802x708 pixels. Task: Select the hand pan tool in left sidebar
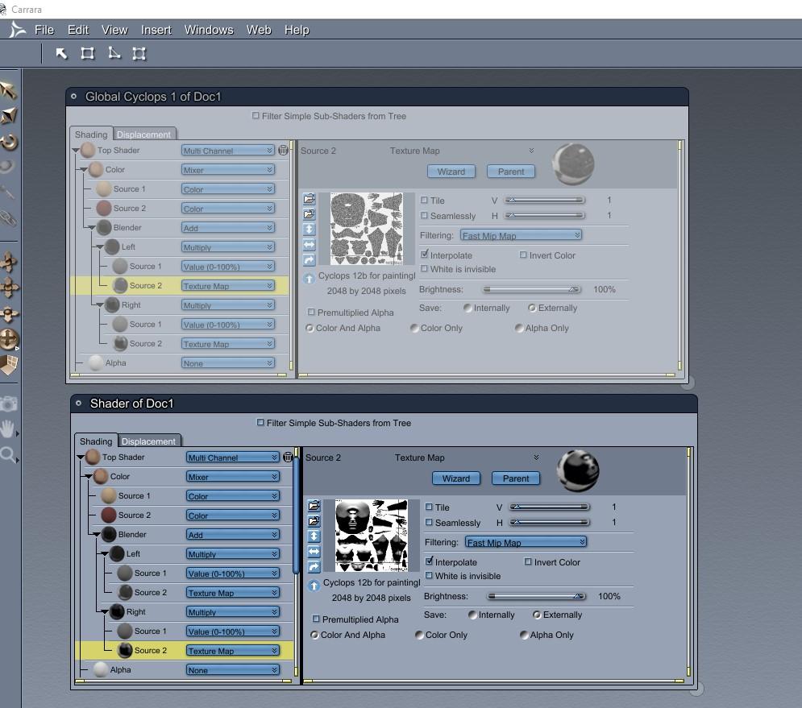coord(8,429)
